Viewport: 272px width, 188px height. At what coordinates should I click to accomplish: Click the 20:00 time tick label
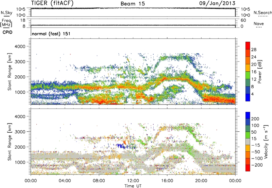[201, 181]
